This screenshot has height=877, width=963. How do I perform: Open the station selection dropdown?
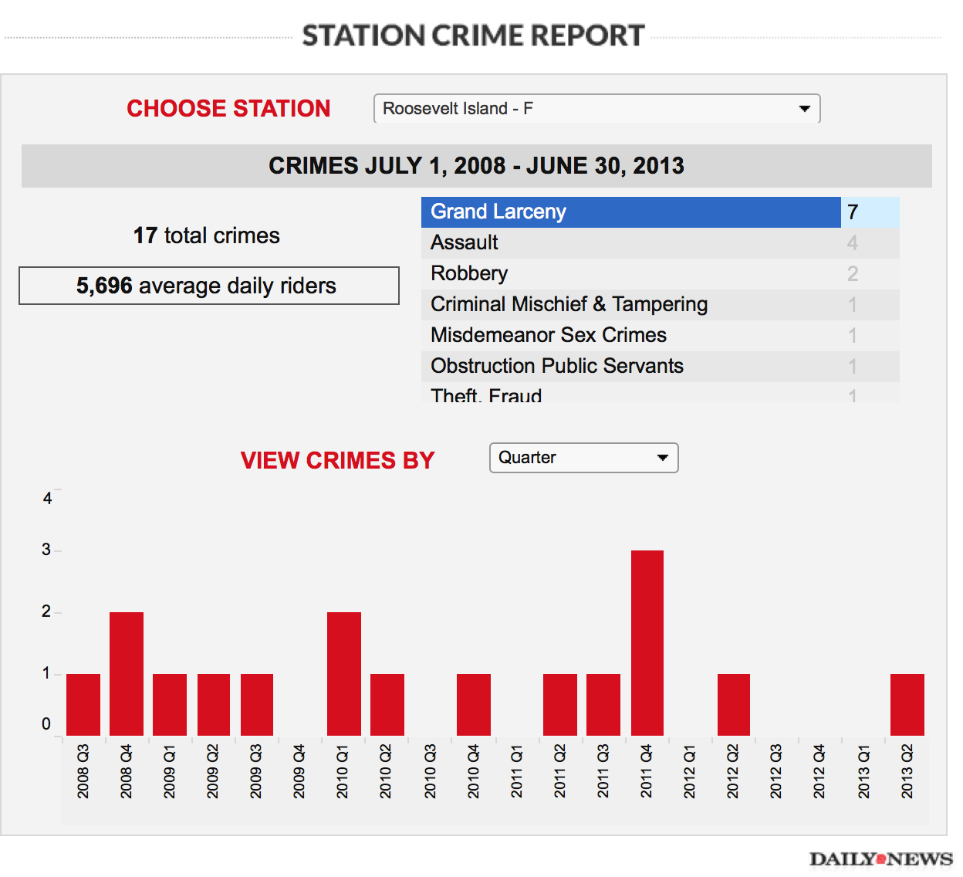pos(596,108)
